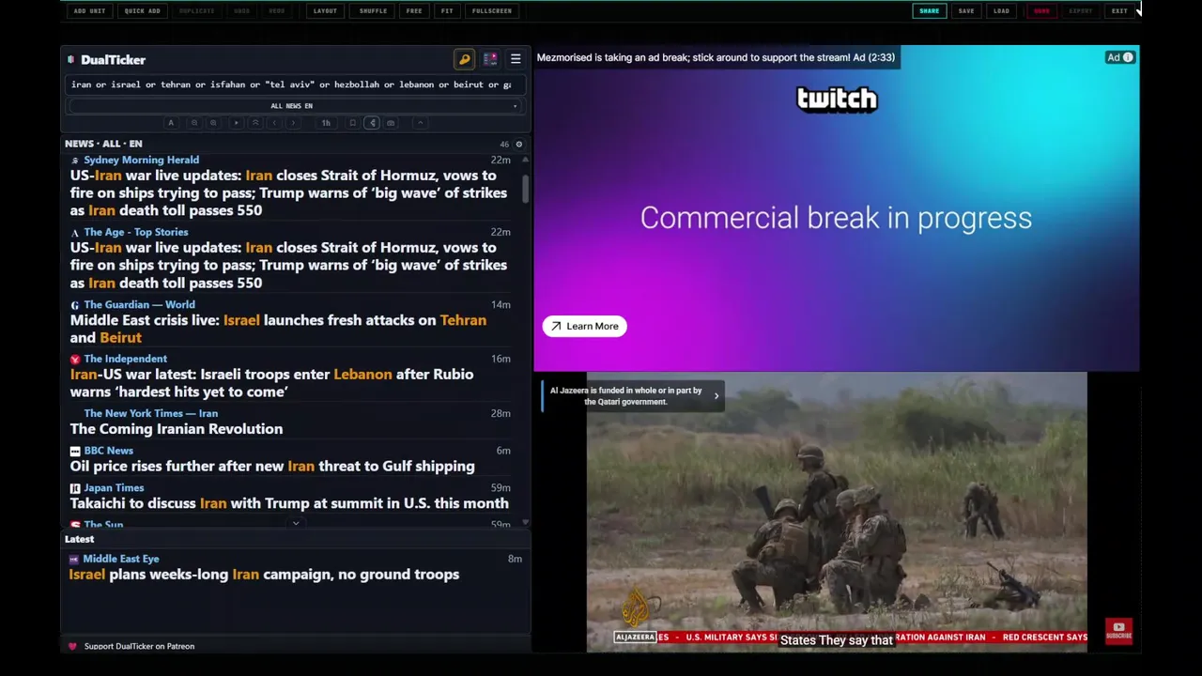Open the ALL NEWS EN dropdown
This screenshot has width=1202, height=676.
pos(295,106)
